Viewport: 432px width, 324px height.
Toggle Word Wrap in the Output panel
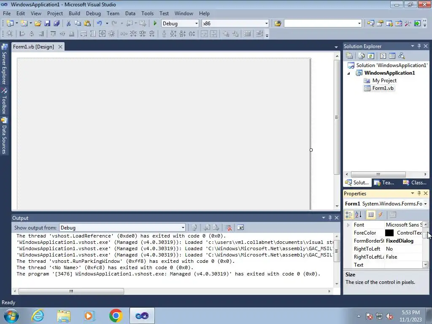(240, 227)
